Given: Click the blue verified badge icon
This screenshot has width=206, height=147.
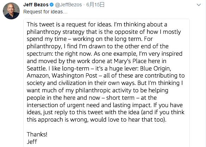Looking at the screenshot, I should point(51,5).
